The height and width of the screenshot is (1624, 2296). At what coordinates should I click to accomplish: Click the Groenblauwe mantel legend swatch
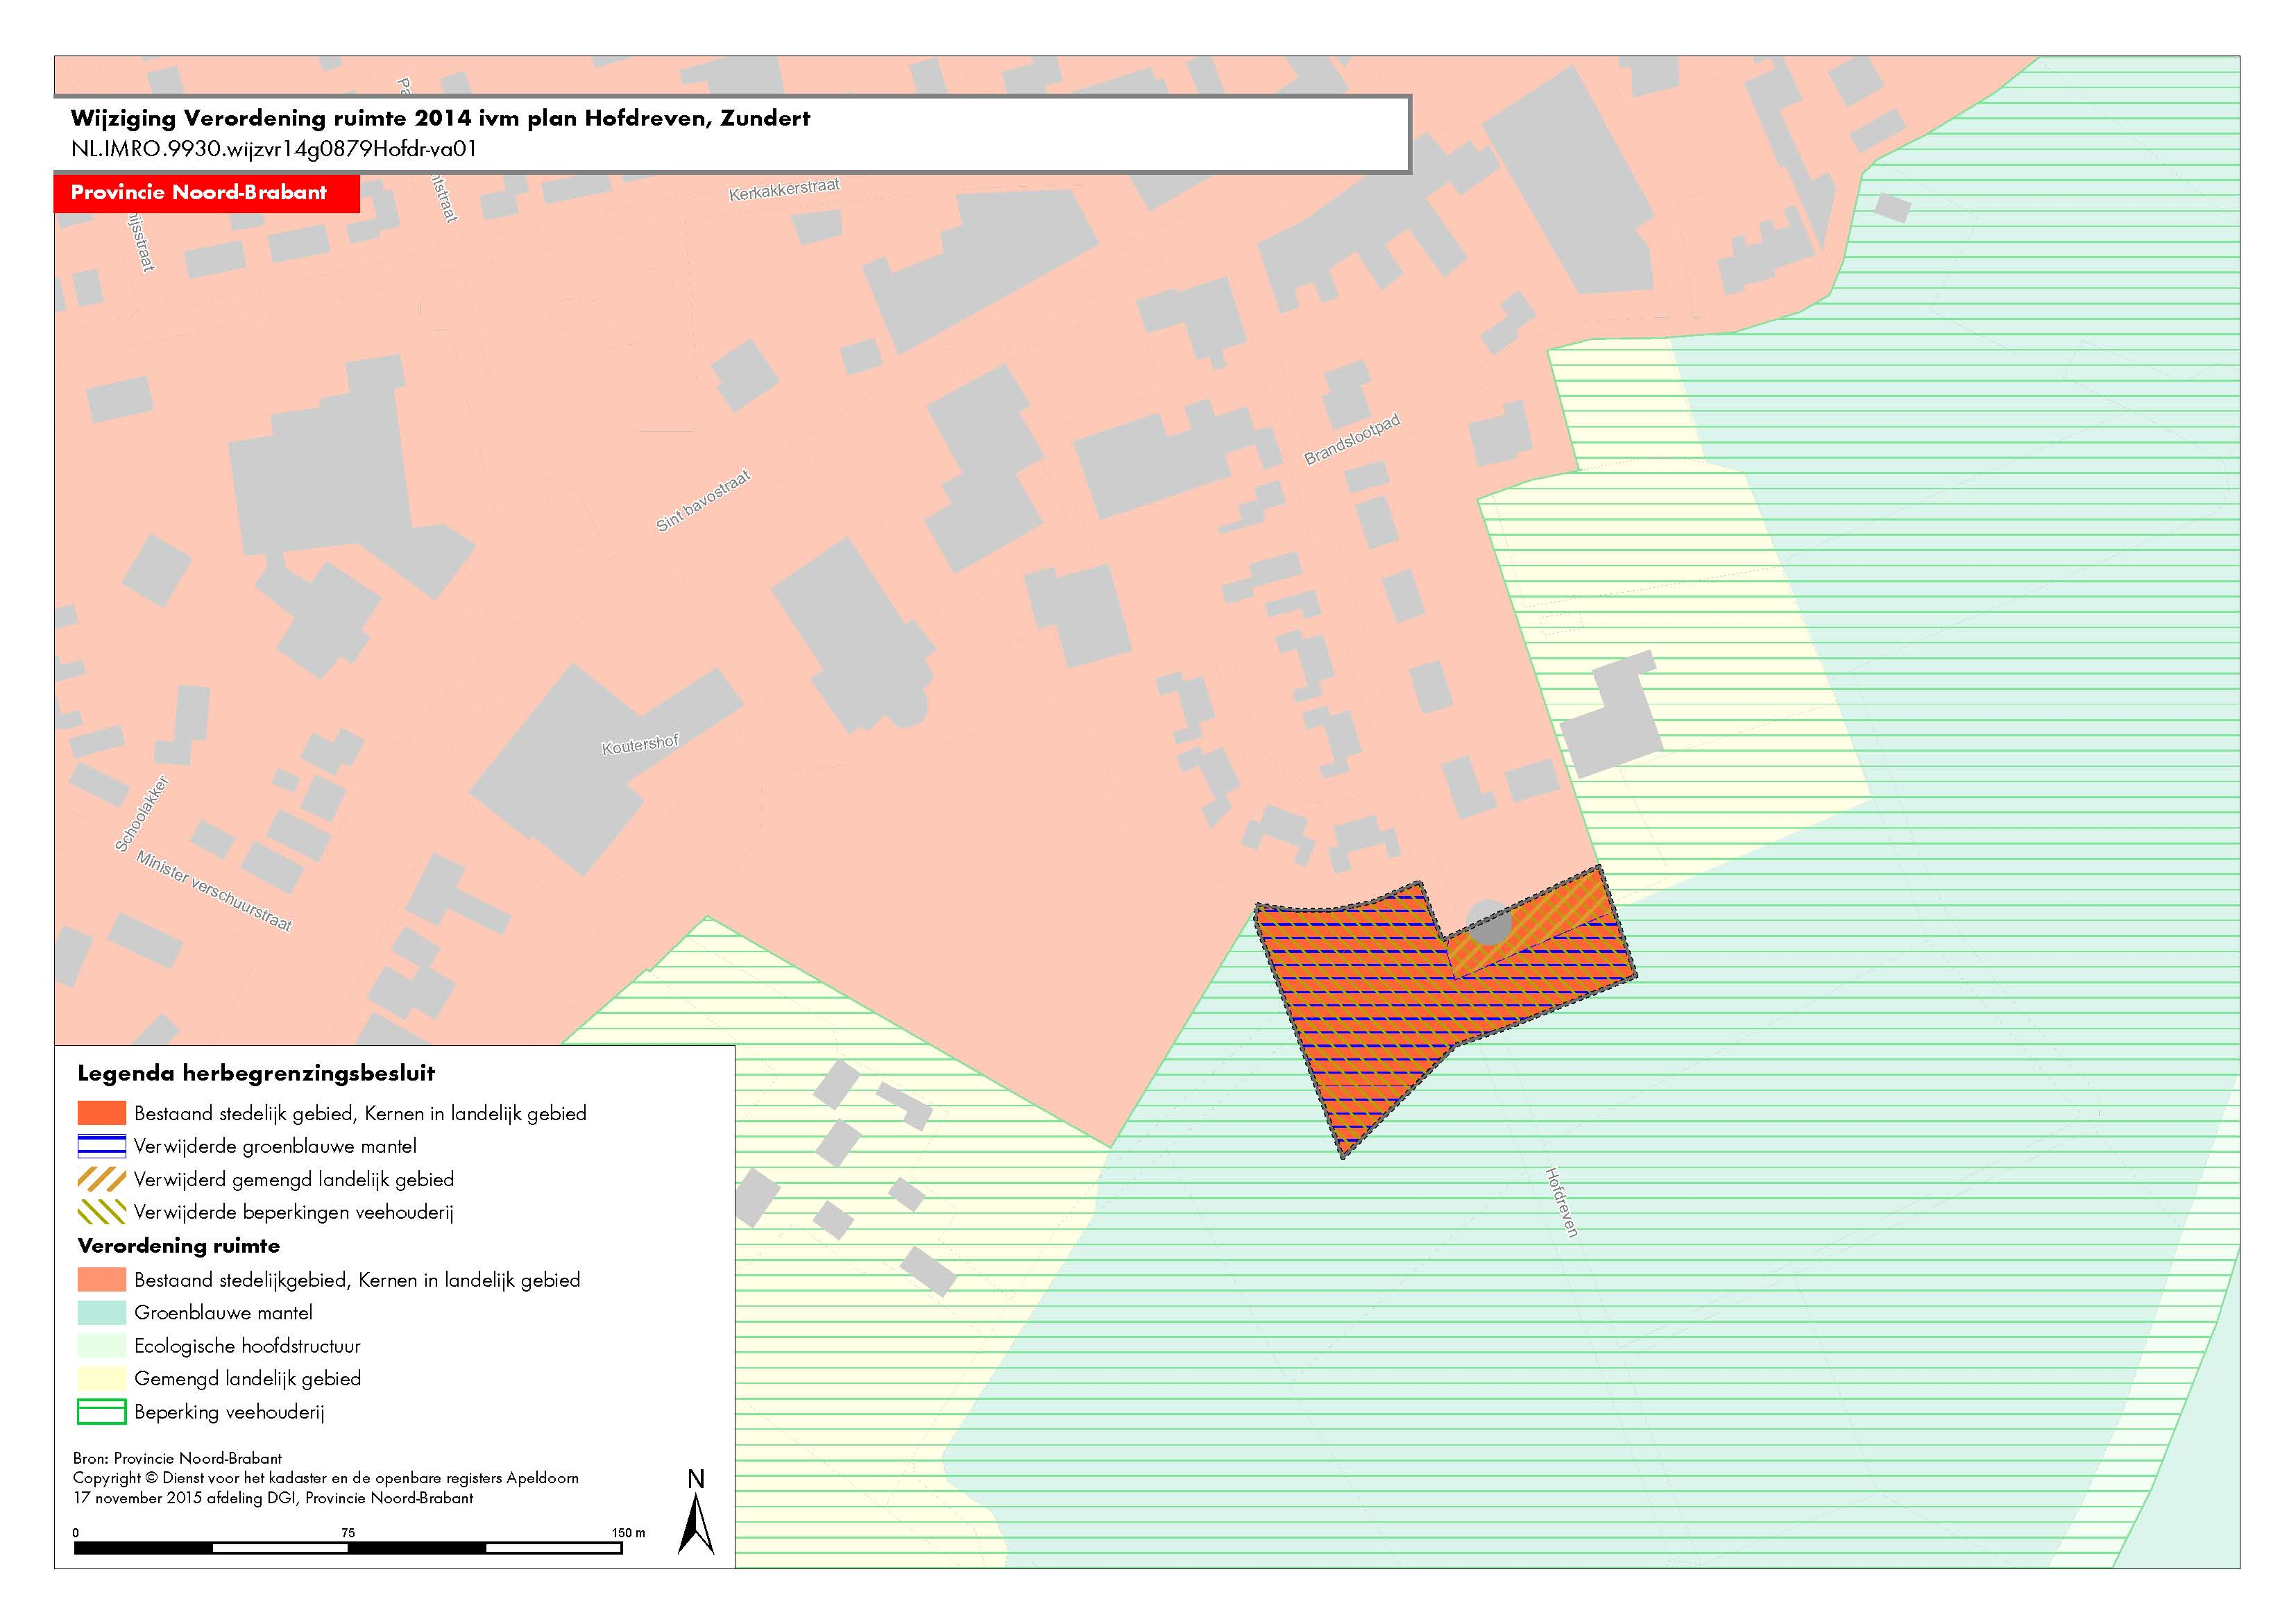(102, 1312)
